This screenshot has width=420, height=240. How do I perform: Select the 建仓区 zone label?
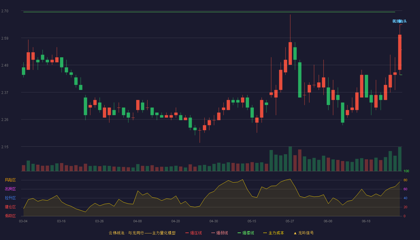coord(10,207)
